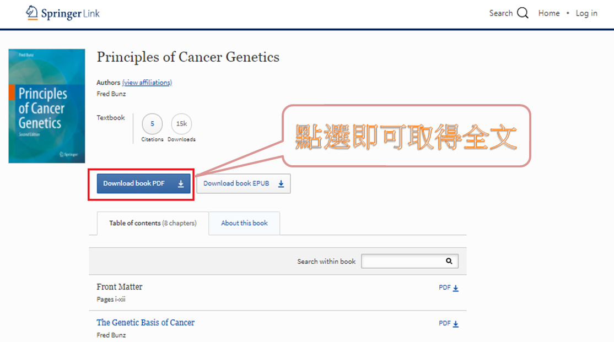
Task: Click magnifier icon in Search within book
Action: click(449, 261)
